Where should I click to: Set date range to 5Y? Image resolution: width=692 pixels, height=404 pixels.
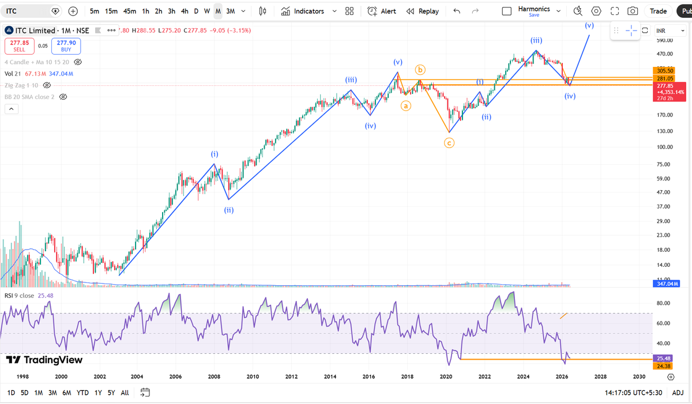111,392
